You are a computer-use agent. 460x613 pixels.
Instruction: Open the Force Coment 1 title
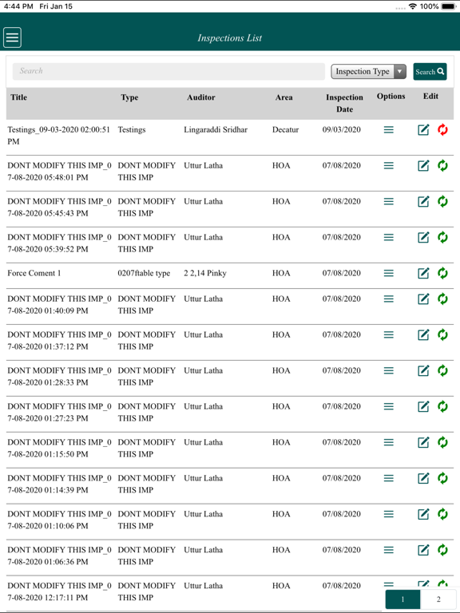(34, 273)
